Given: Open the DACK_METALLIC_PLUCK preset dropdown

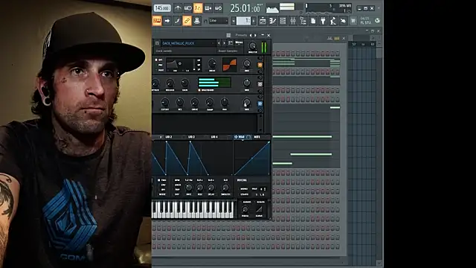Looking at the screenshot, I should point(187,43).
